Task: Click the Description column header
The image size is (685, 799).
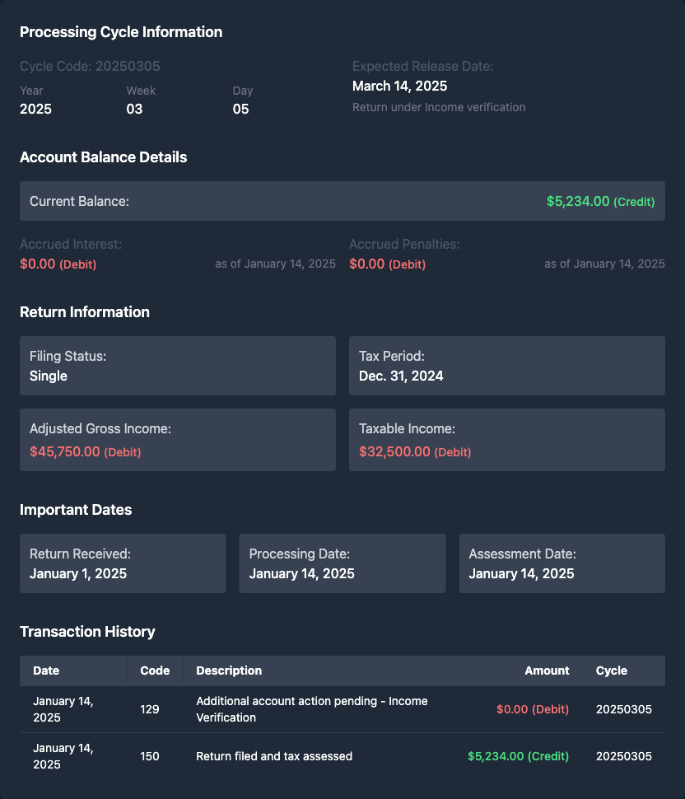Action: pos(229,671)
